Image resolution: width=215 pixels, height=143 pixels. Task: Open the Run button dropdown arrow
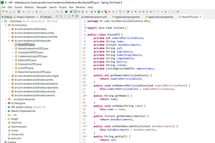pos(102,12)
